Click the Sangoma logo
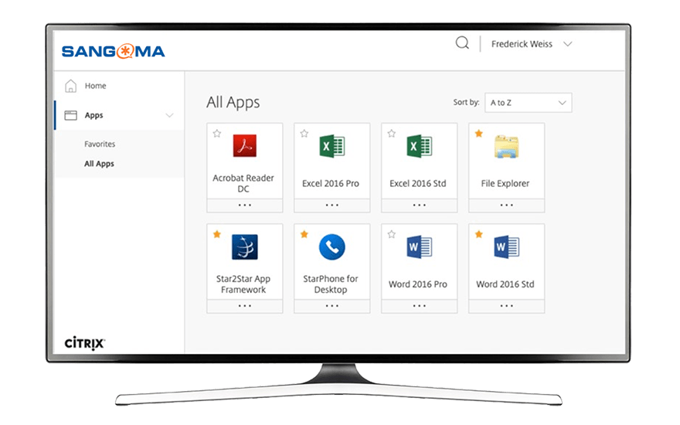Screen dimensions: 680x425 [113, 51]
